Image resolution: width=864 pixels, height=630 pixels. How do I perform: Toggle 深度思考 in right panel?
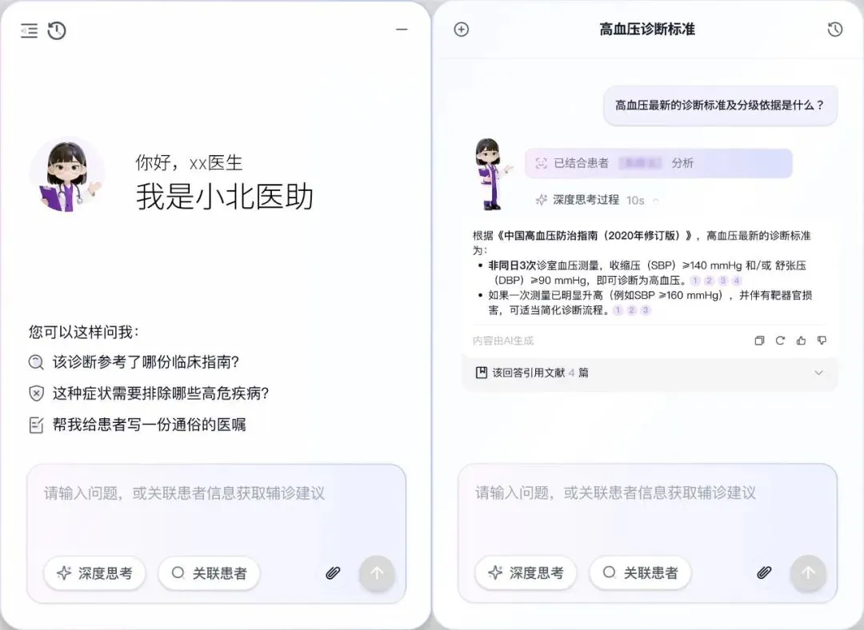point(526,572)
